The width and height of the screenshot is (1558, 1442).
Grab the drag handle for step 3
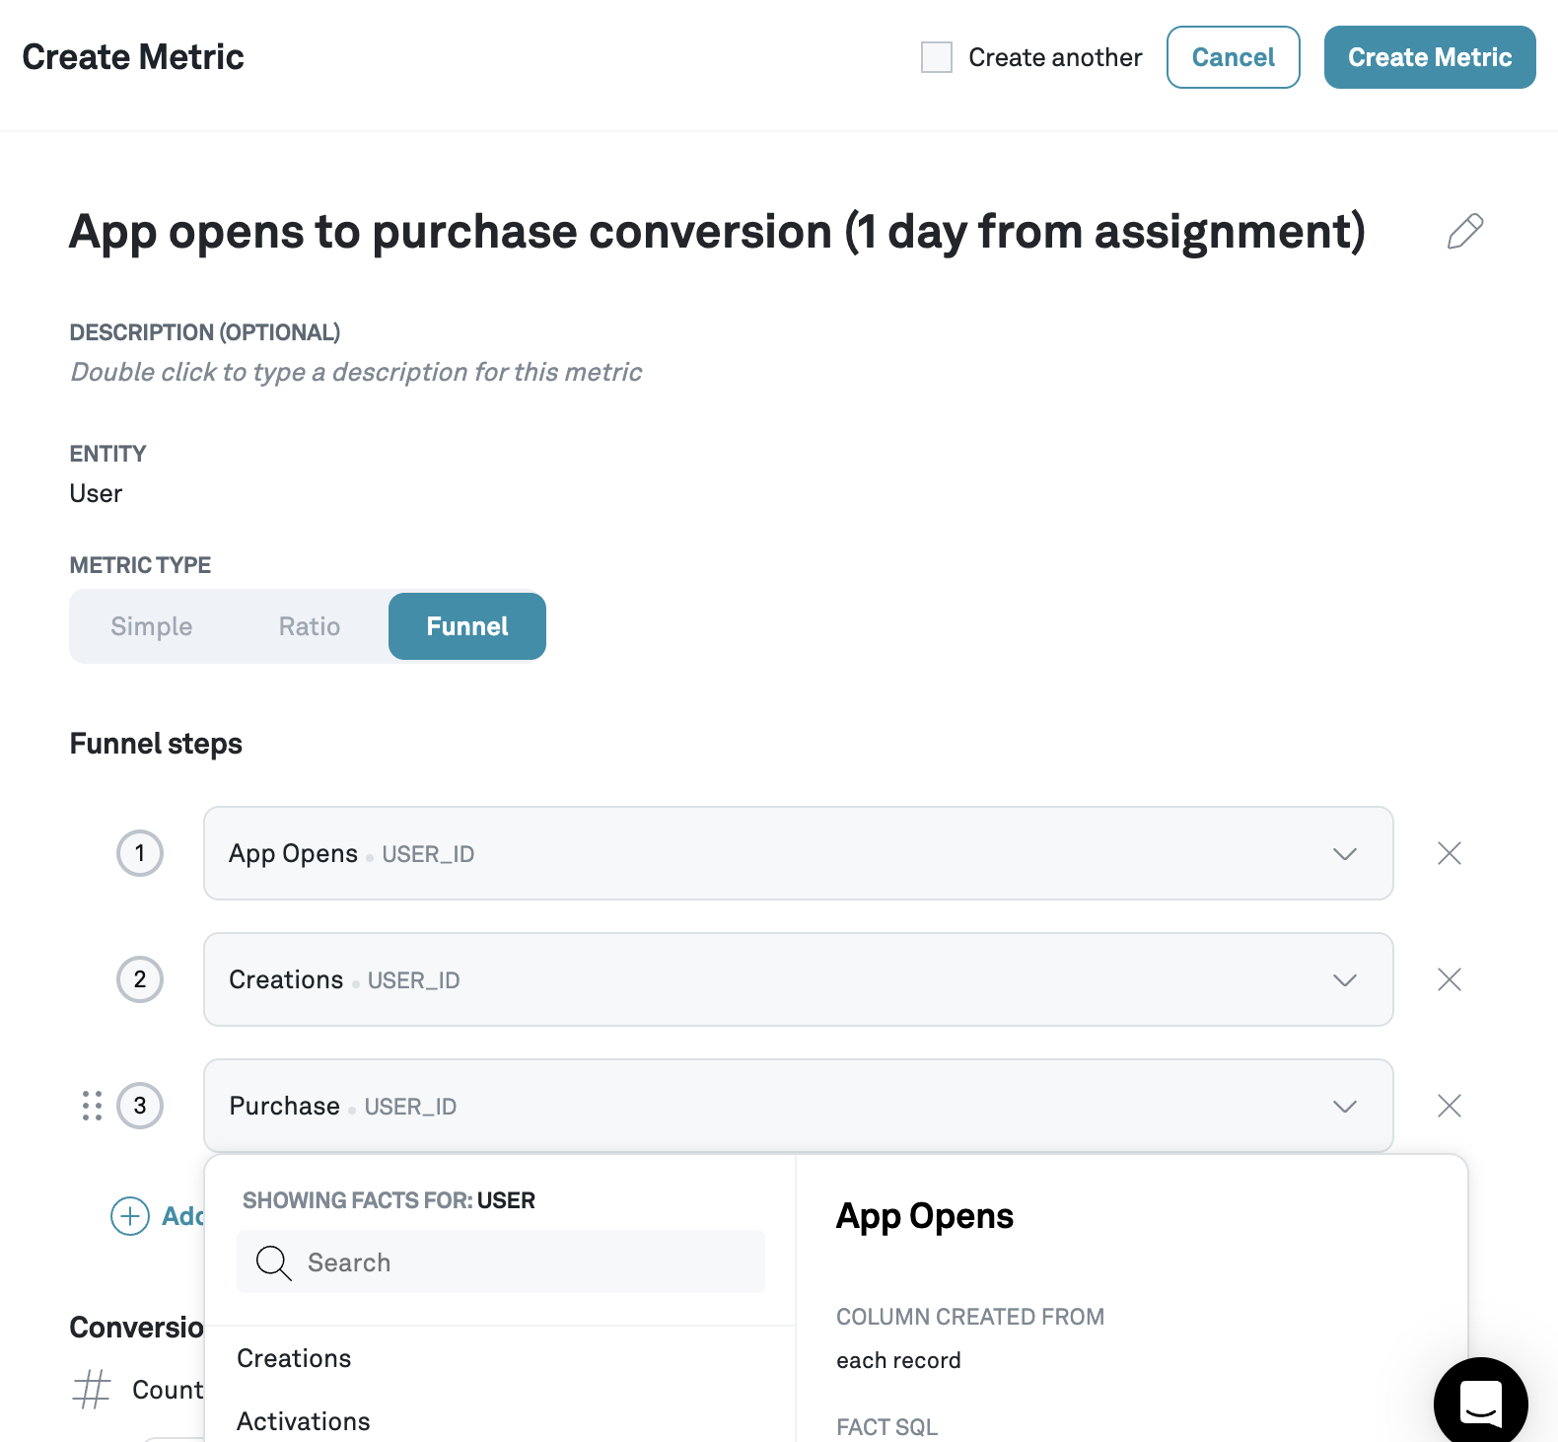point(92,1106)
